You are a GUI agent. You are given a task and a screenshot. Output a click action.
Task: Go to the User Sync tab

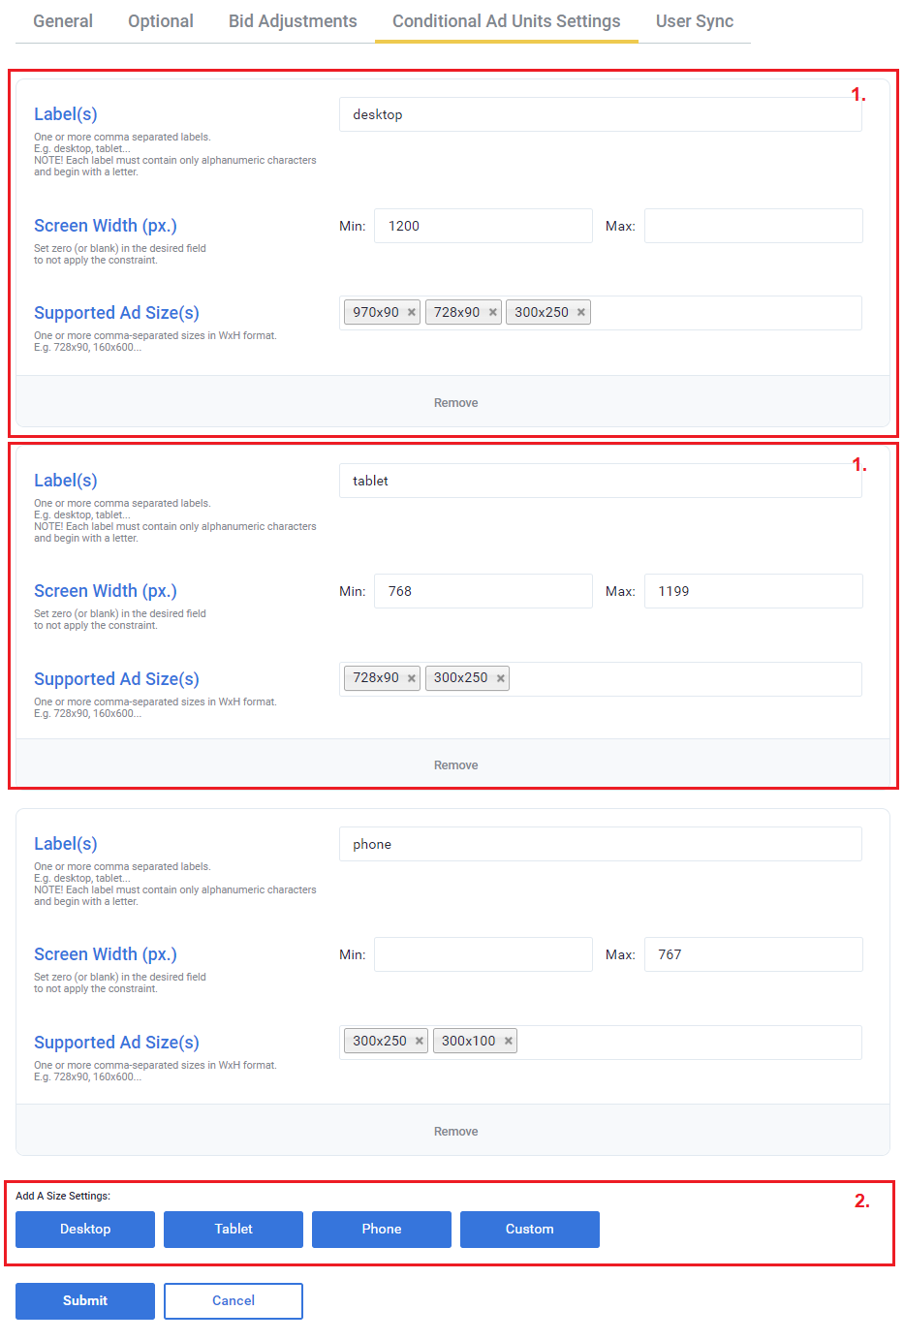click(694, 21)
